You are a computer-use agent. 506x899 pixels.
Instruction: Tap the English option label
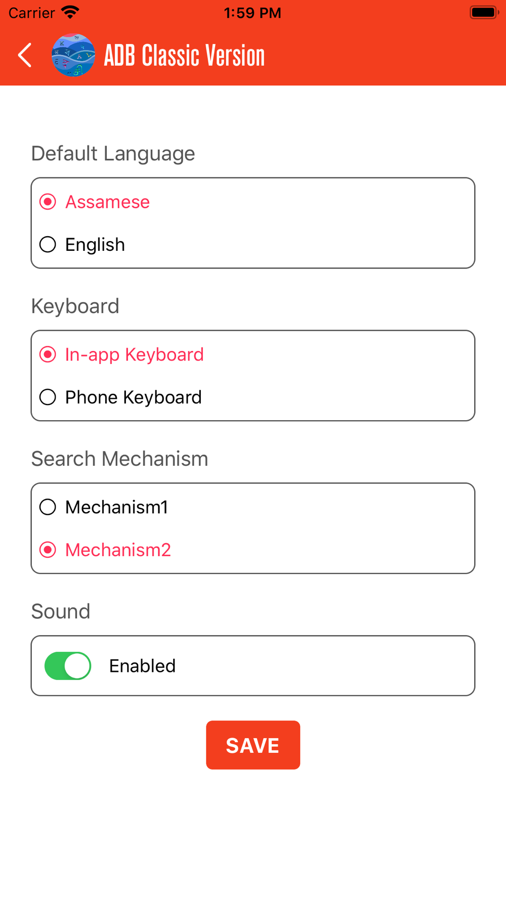[95, 245]
